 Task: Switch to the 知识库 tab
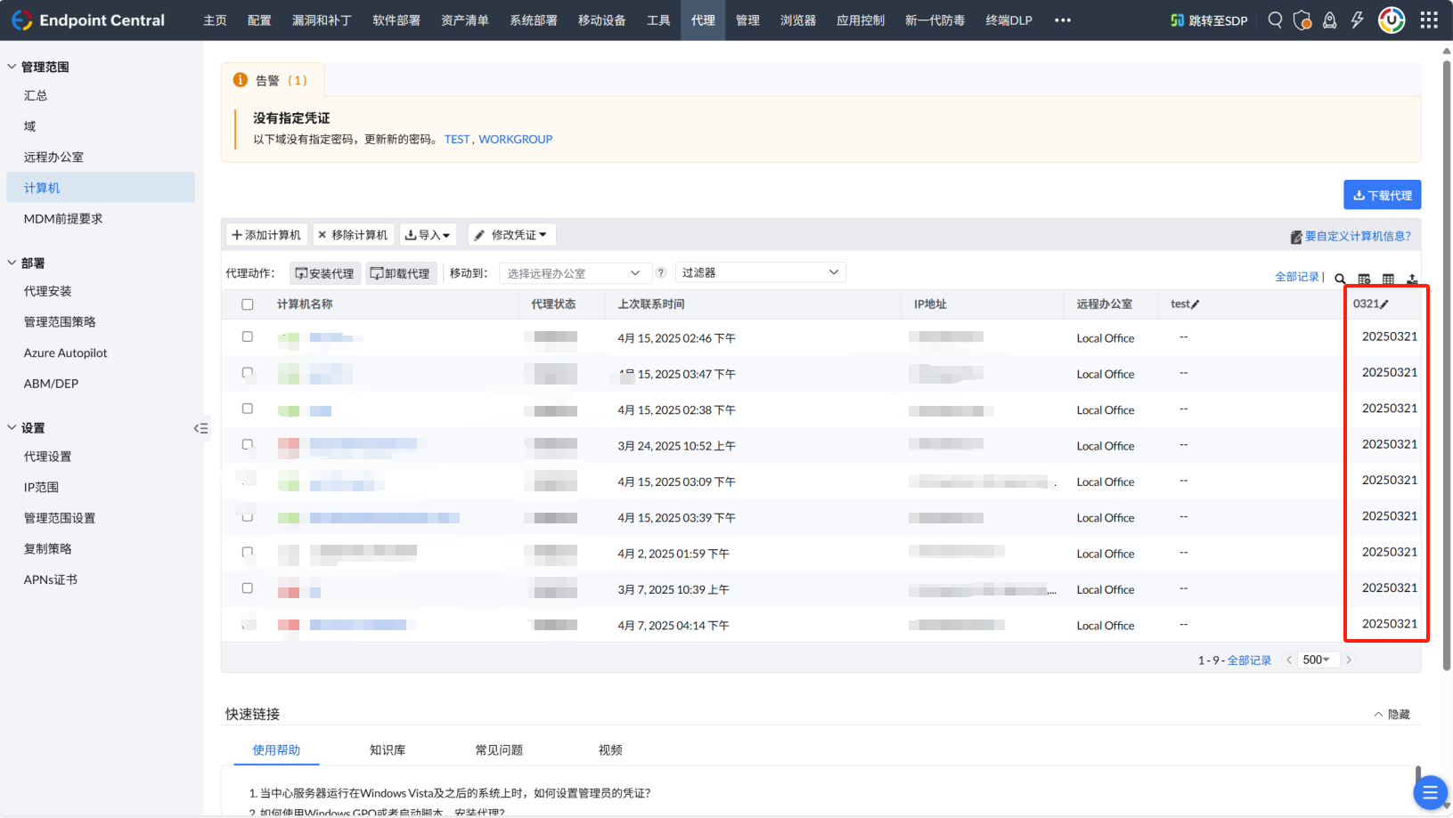coord(388,750)
